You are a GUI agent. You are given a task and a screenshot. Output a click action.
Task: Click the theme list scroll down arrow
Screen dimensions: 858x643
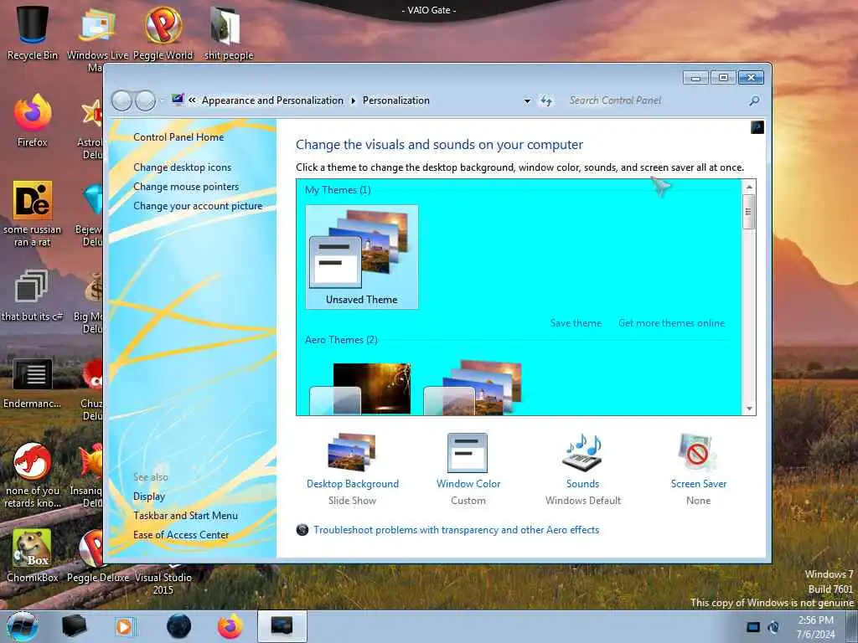(749, 409)
